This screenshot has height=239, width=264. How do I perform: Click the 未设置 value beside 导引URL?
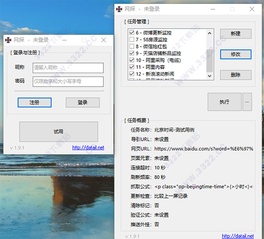point(161,139)
